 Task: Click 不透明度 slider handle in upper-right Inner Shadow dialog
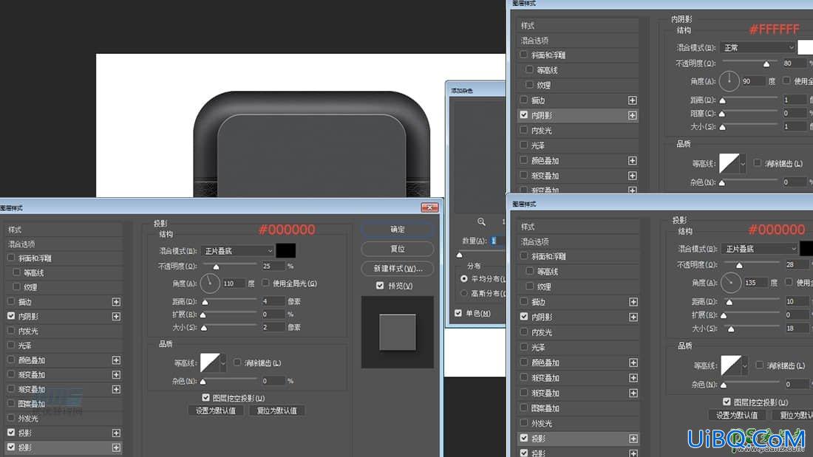pos(766,63)
